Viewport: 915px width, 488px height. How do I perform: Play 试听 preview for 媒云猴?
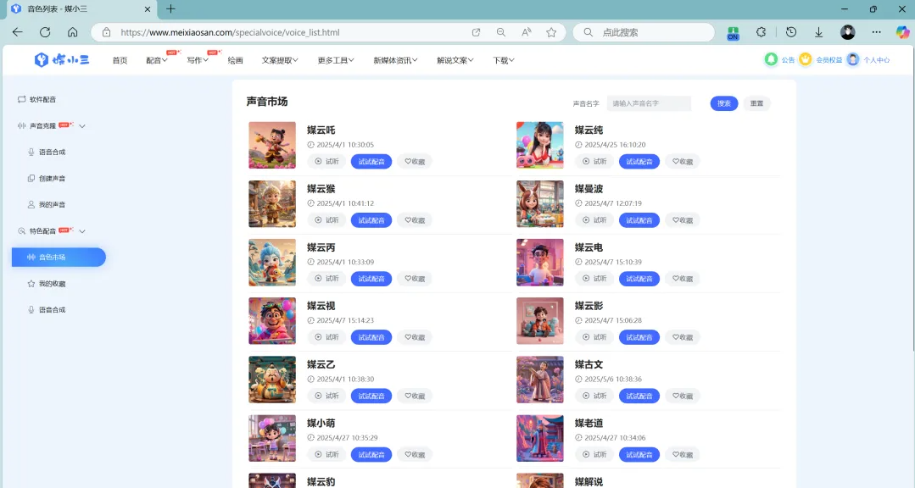coord(326,220)
